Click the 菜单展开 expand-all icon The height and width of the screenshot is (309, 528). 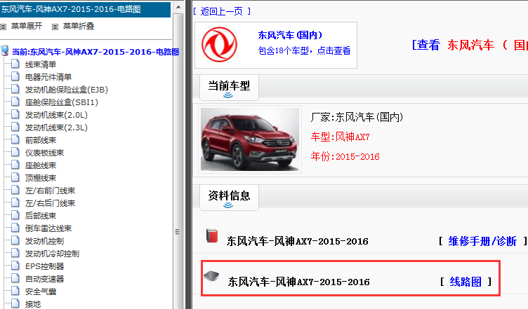[4, 27]
